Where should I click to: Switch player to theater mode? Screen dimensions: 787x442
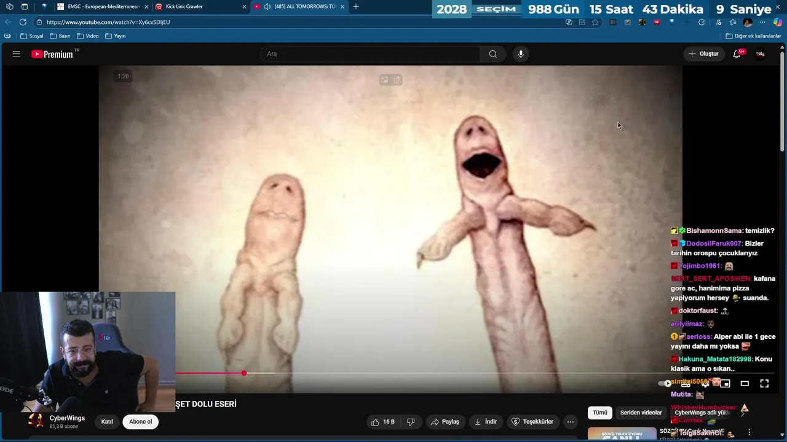[x=745, y=384]
